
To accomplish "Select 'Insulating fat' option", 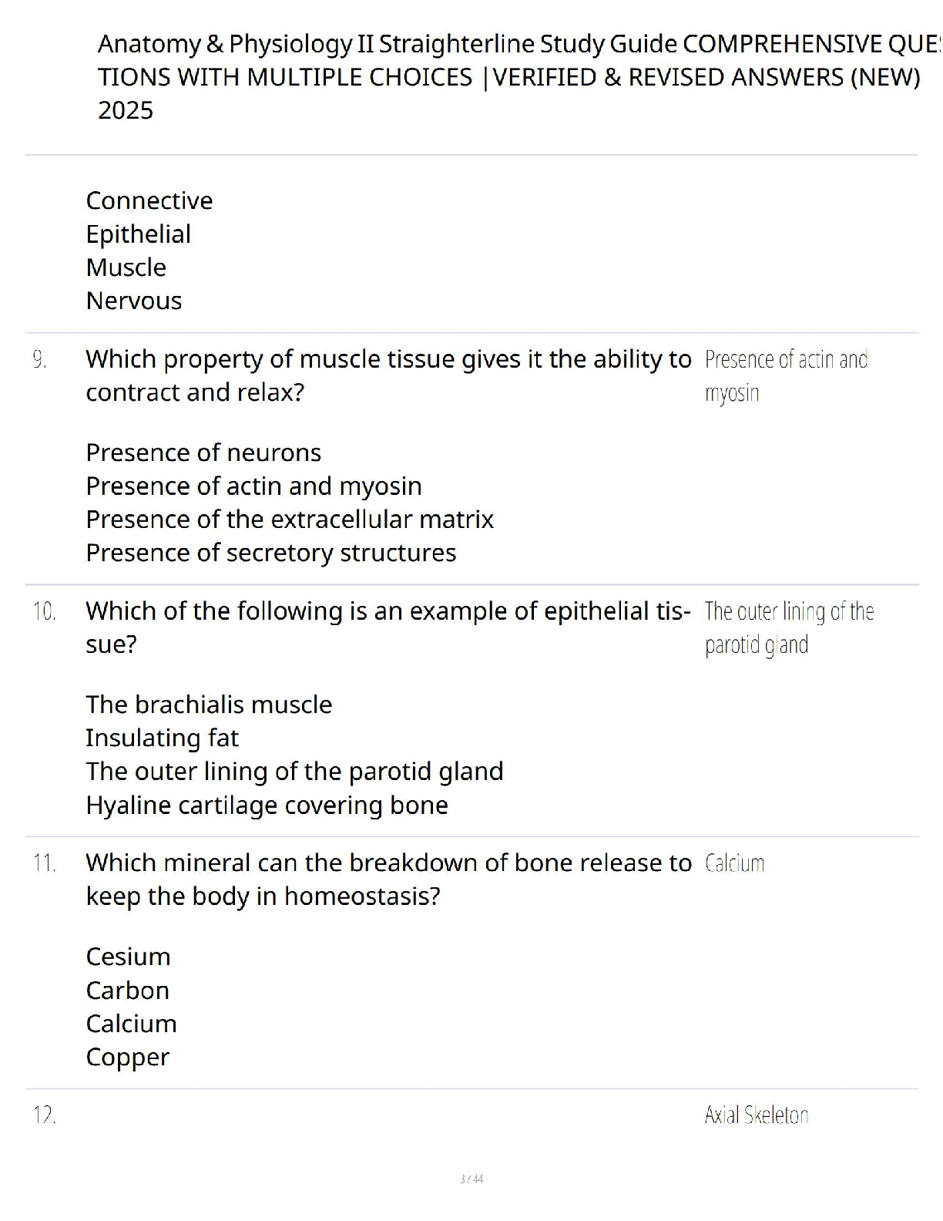I will tap(163, 738).
